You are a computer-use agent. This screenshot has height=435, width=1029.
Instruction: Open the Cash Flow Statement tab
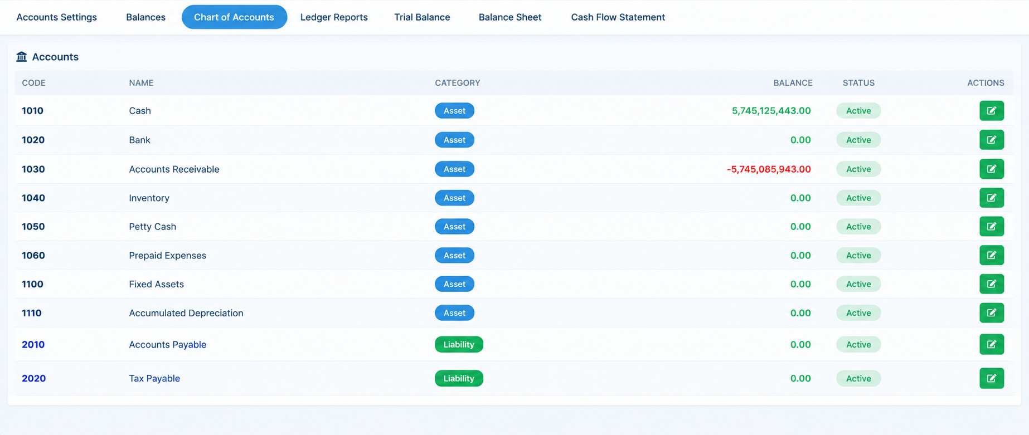point(618,17)
